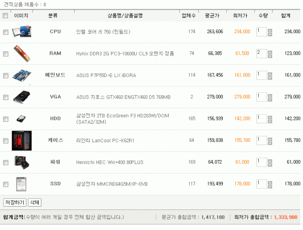The image size is (303, 230).
Task: Click the 메인보드 quantity input field
Action: (x=261, y=75)
